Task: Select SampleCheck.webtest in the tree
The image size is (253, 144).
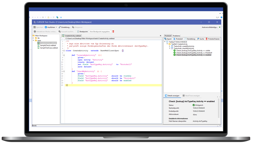Action: pyautogui.click(x=48, y=45)
